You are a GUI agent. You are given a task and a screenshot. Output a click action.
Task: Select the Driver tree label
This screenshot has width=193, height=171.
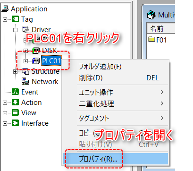(x=41, y=30)
